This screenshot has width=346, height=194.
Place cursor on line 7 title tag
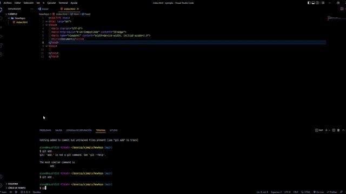(x=68, y=39)
